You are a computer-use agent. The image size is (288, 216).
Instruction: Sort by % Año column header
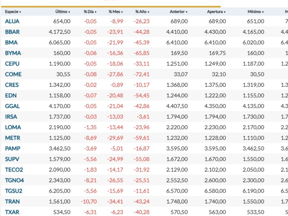click(142, 12)
